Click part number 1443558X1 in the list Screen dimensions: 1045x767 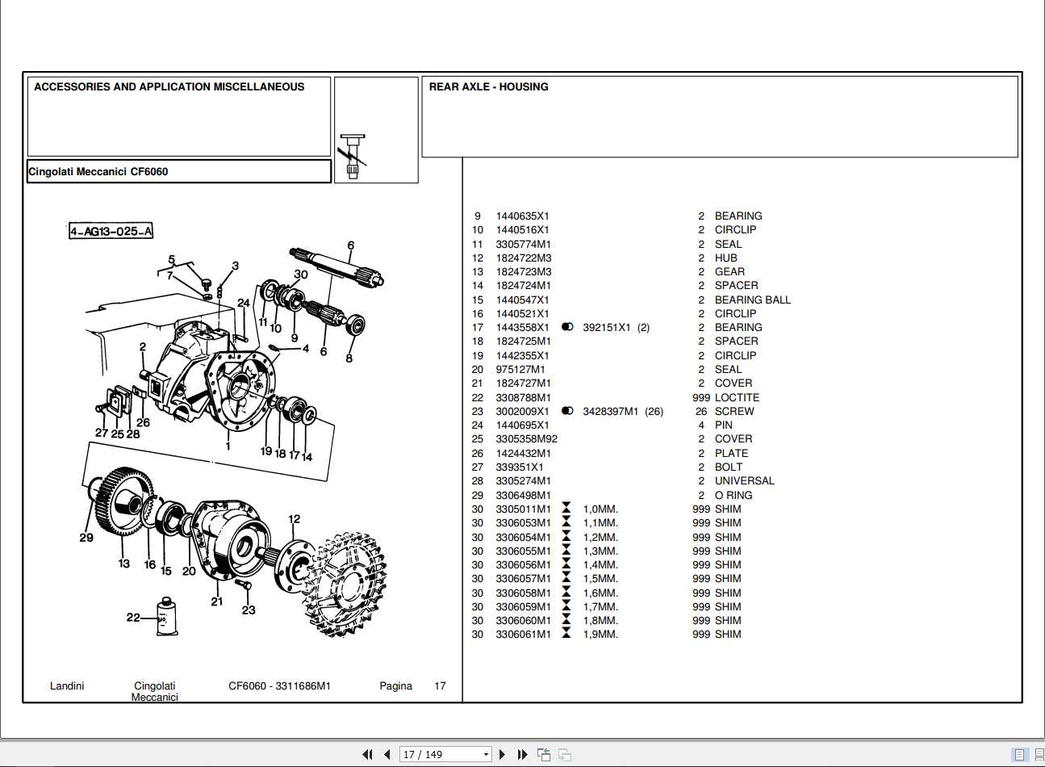522,327
